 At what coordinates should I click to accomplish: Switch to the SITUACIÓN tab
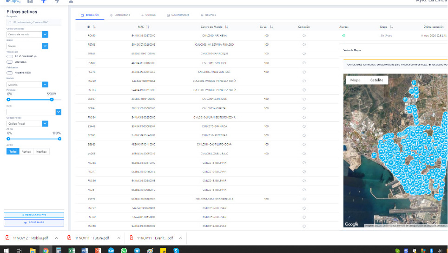point(90,15)
